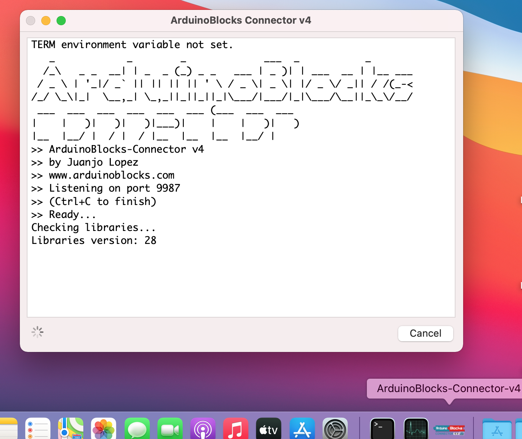The image size is (522, 439).
Task: Open Applications folder in dock
Action: point(497,429)
